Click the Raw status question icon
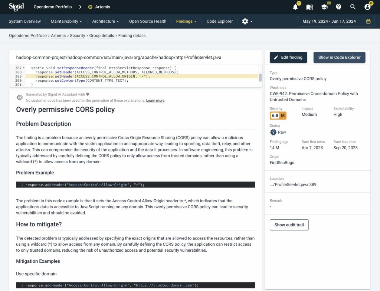380x291 pixels. pos(273,132)
